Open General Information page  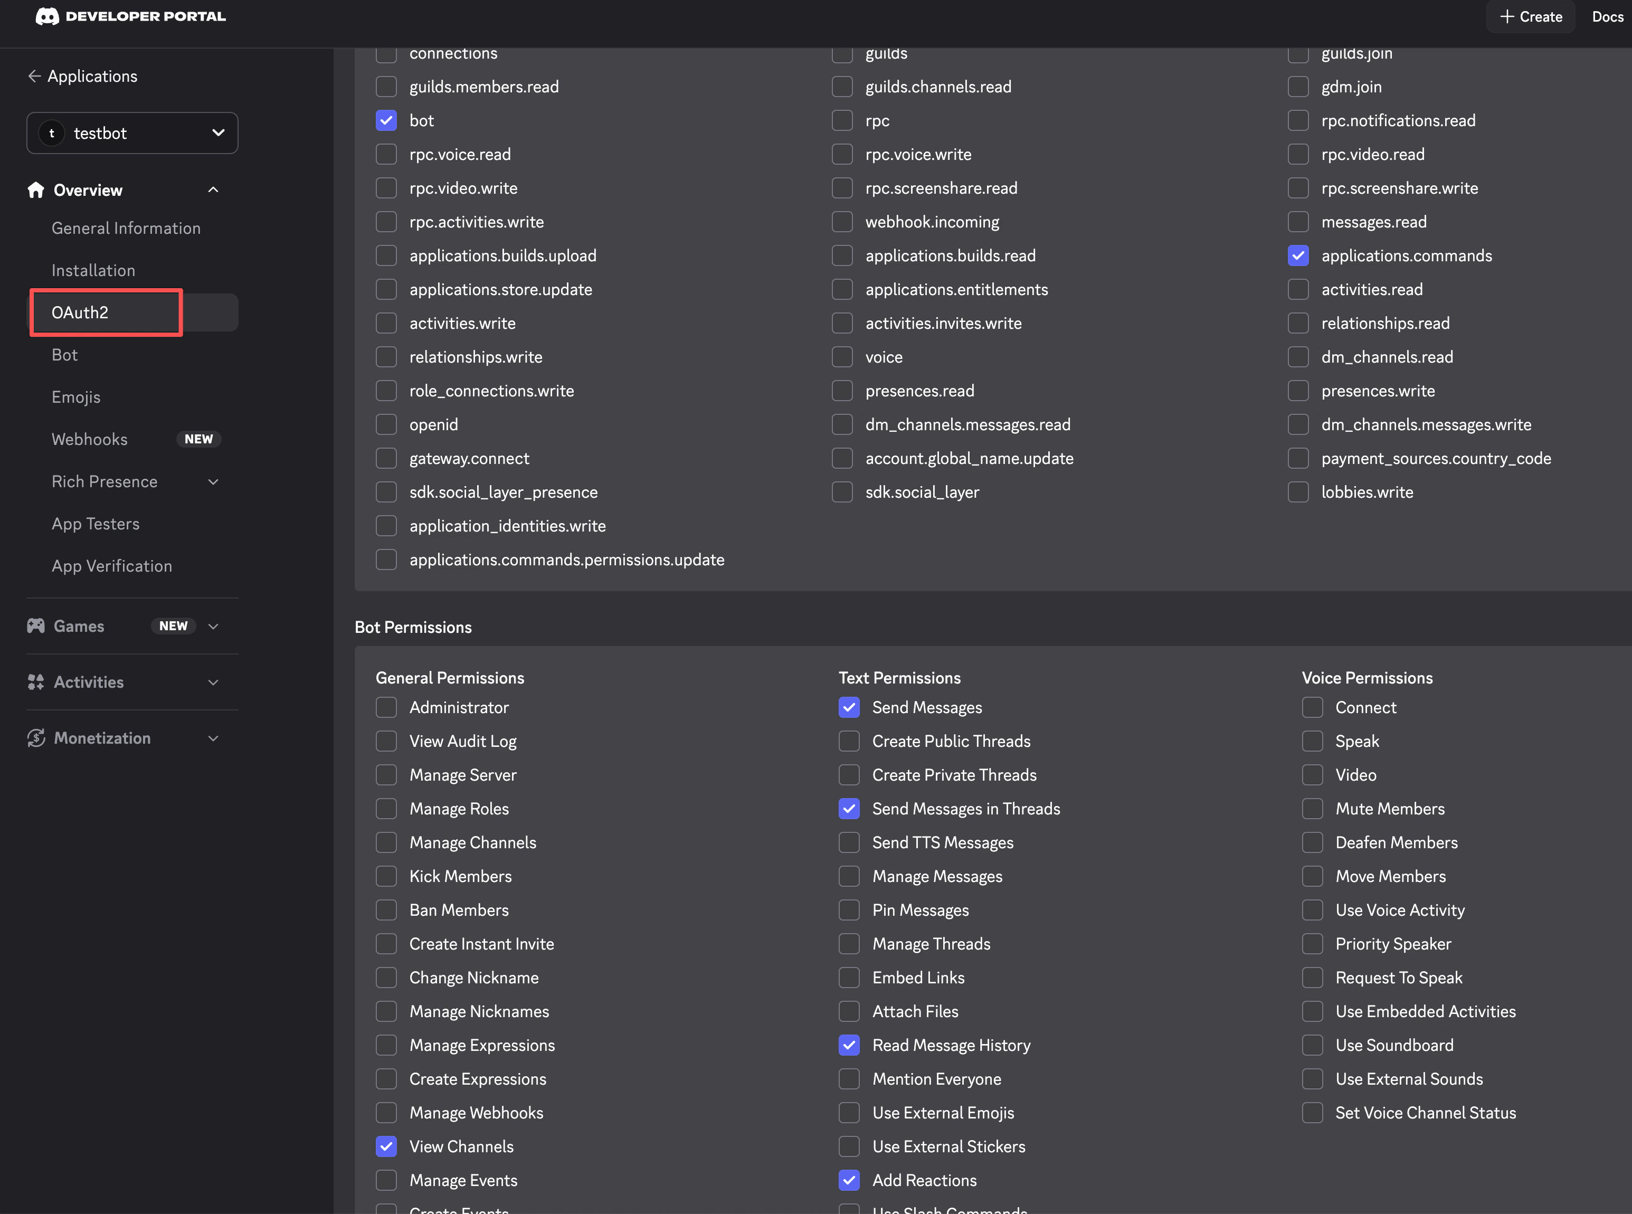(126, 229)
